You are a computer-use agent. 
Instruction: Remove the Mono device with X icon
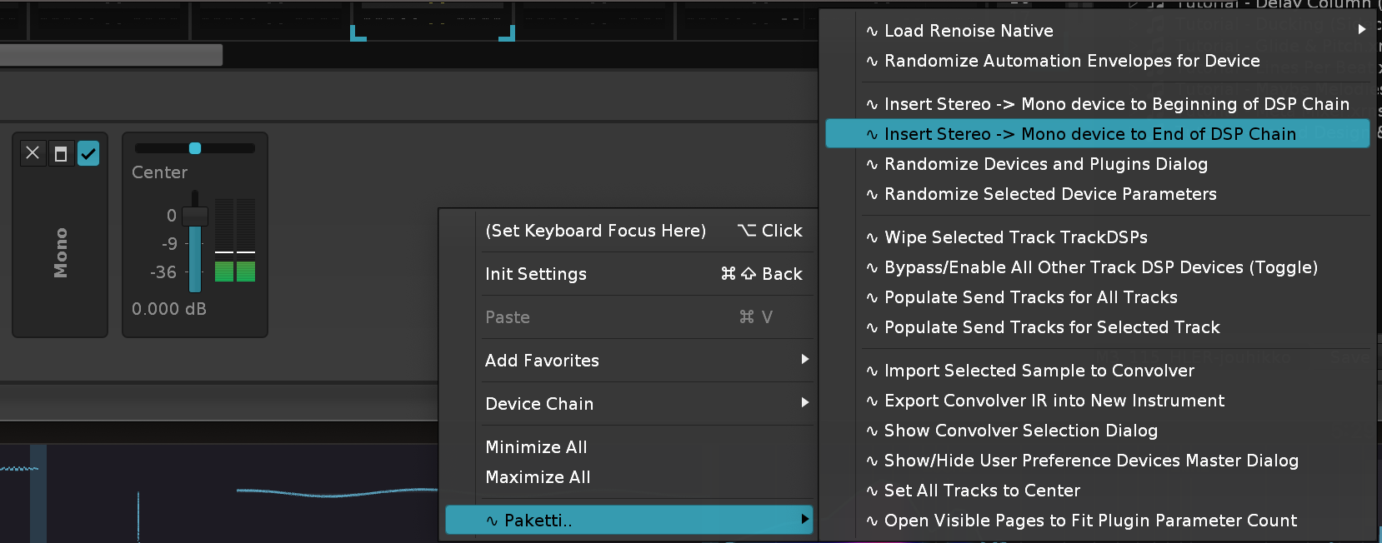tap(33, 153)
